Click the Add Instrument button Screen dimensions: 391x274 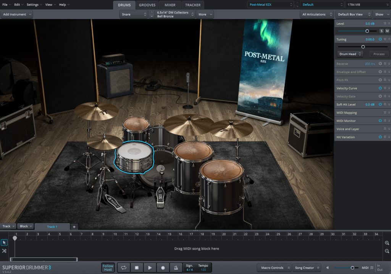click(16, 14)
